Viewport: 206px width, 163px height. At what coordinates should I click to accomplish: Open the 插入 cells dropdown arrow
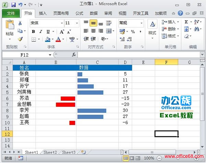pyautogui.click(x=178, y=22)
